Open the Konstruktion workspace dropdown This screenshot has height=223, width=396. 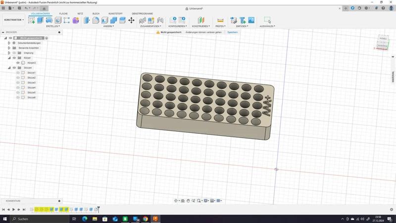(x=13, y=20)
